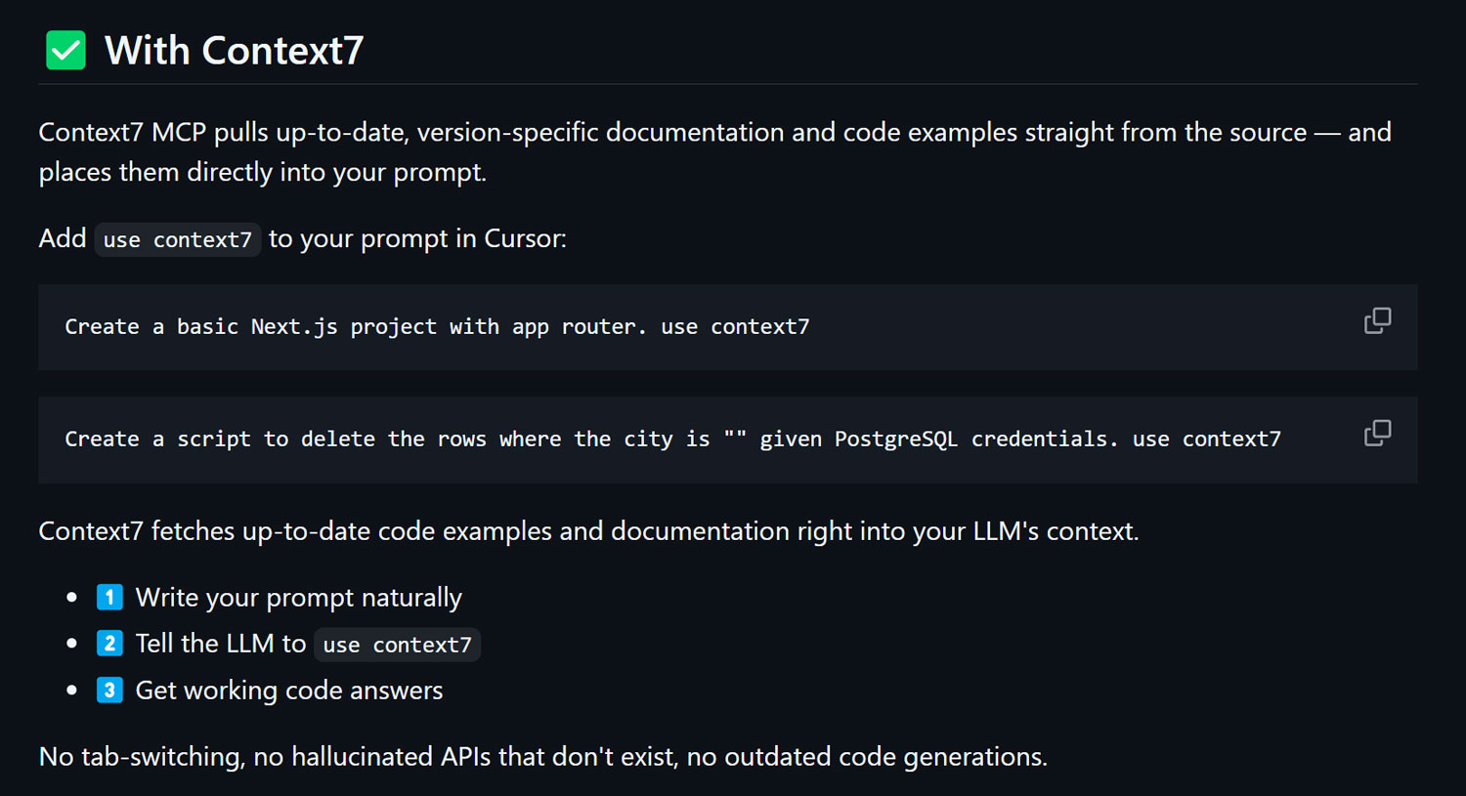Click the blue number 2 icon
The image size is (1466, 796).
pos(109,643)
